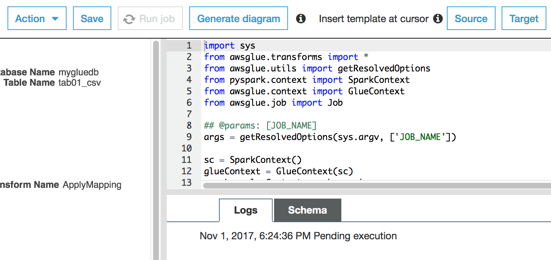This screenshot has height=260, width=551.
Task: Click the Action caret arrow
Action: (x=55, y=19)
